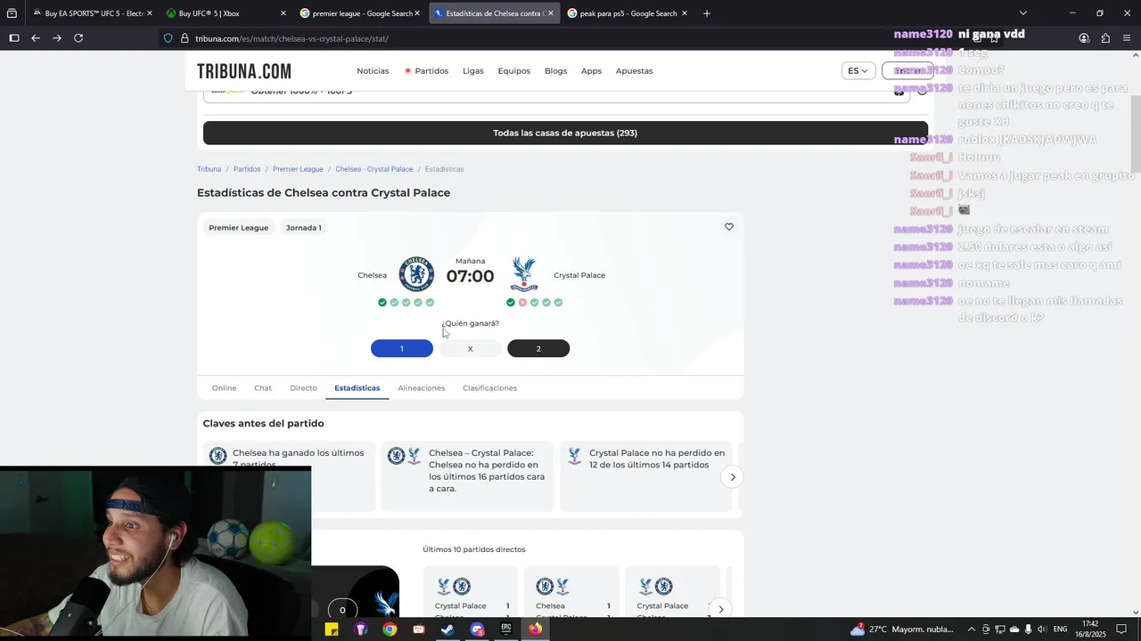Screen dimensions: 1141x641
Task: Open Ligas in the site navigation
Action: 473,71
